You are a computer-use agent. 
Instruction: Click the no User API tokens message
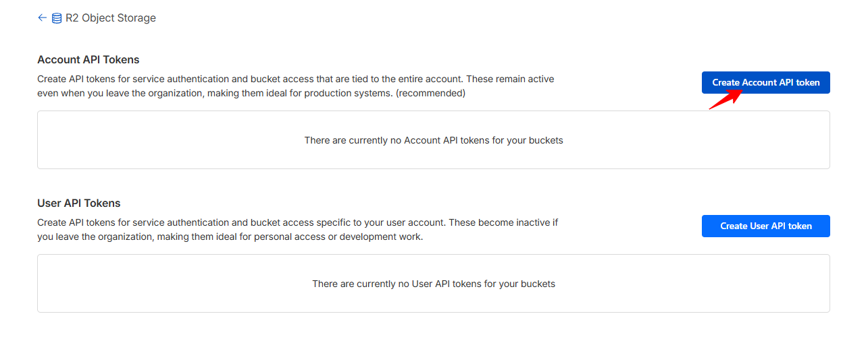coord(434,284)
